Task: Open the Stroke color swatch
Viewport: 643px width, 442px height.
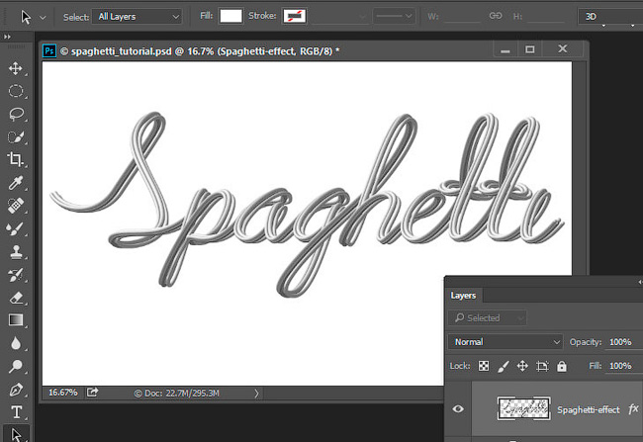Action: coord(294,16)
